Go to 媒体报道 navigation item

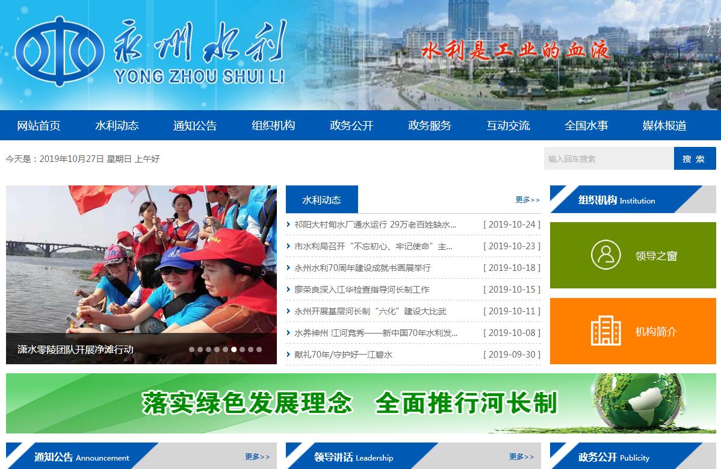point(664,125)
